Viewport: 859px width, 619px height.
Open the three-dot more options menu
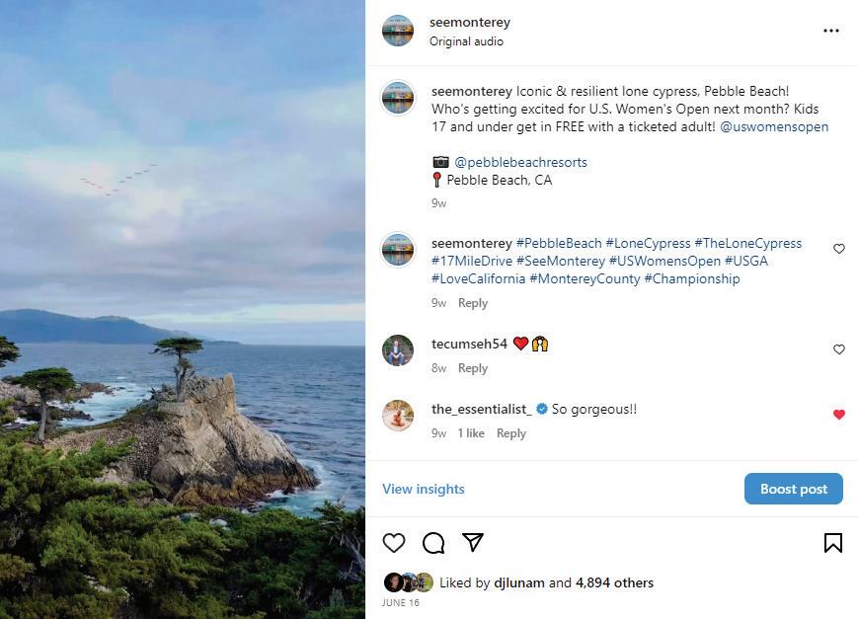point(830,31)
